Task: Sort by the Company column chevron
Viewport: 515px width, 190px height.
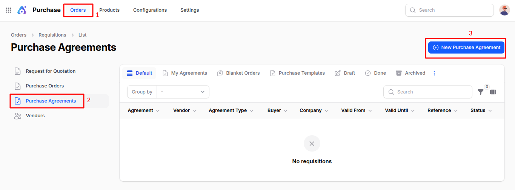Action: (x=326, y=111)
